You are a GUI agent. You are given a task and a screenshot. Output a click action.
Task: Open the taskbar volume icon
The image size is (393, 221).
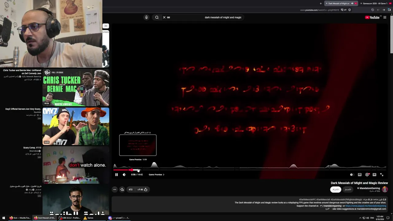point(368,218)
